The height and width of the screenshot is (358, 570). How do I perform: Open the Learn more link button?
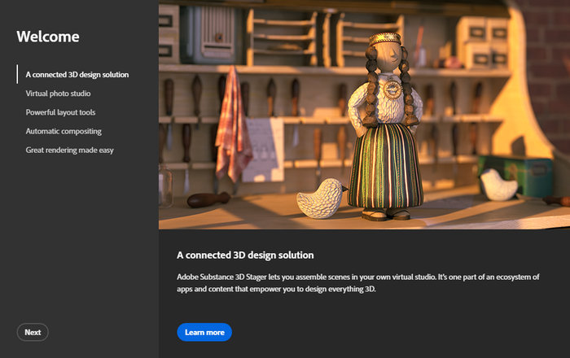(204, 332)
